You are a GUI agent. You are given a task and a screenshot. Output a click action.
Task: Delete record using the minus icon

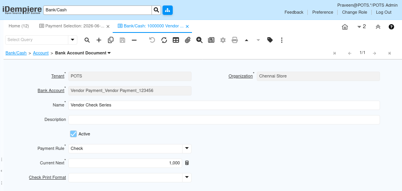click(134, 40)
